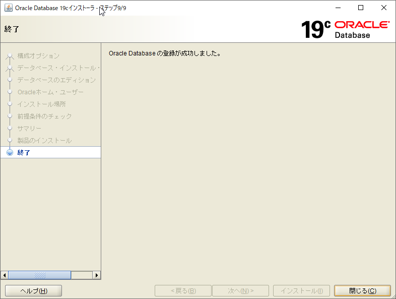
Task: Select the 前提条件のチェック step
Action: (x=44, y=116)
